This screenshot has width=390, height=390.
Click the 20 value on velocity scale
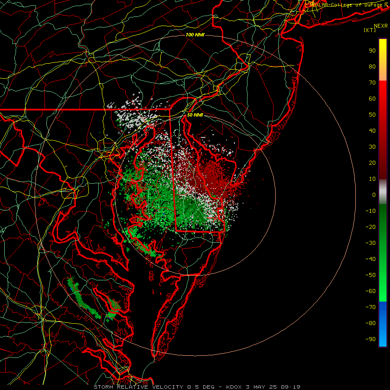tap(372, 162)
